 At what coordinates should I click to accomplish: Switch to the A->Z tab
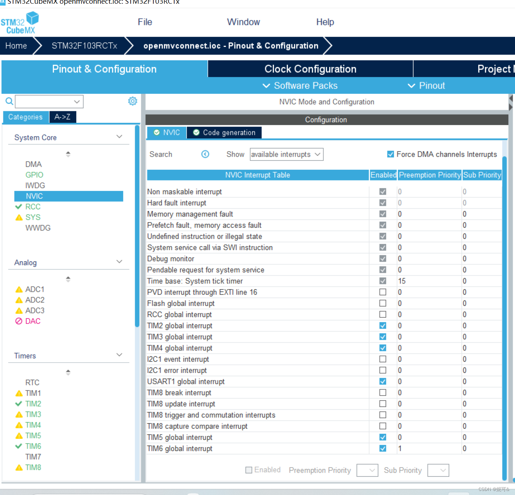click(x=63, y=117)
